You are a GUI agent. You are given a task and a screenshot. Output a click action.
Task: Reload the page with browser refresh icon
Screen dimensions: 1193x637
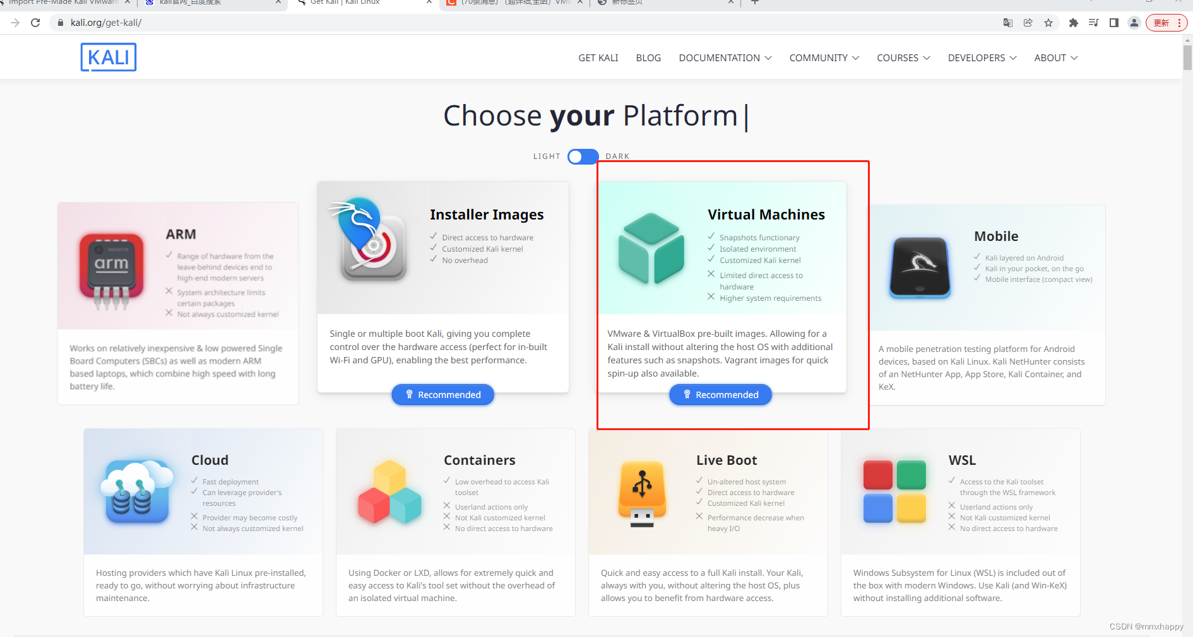click(x=35, y=23)
